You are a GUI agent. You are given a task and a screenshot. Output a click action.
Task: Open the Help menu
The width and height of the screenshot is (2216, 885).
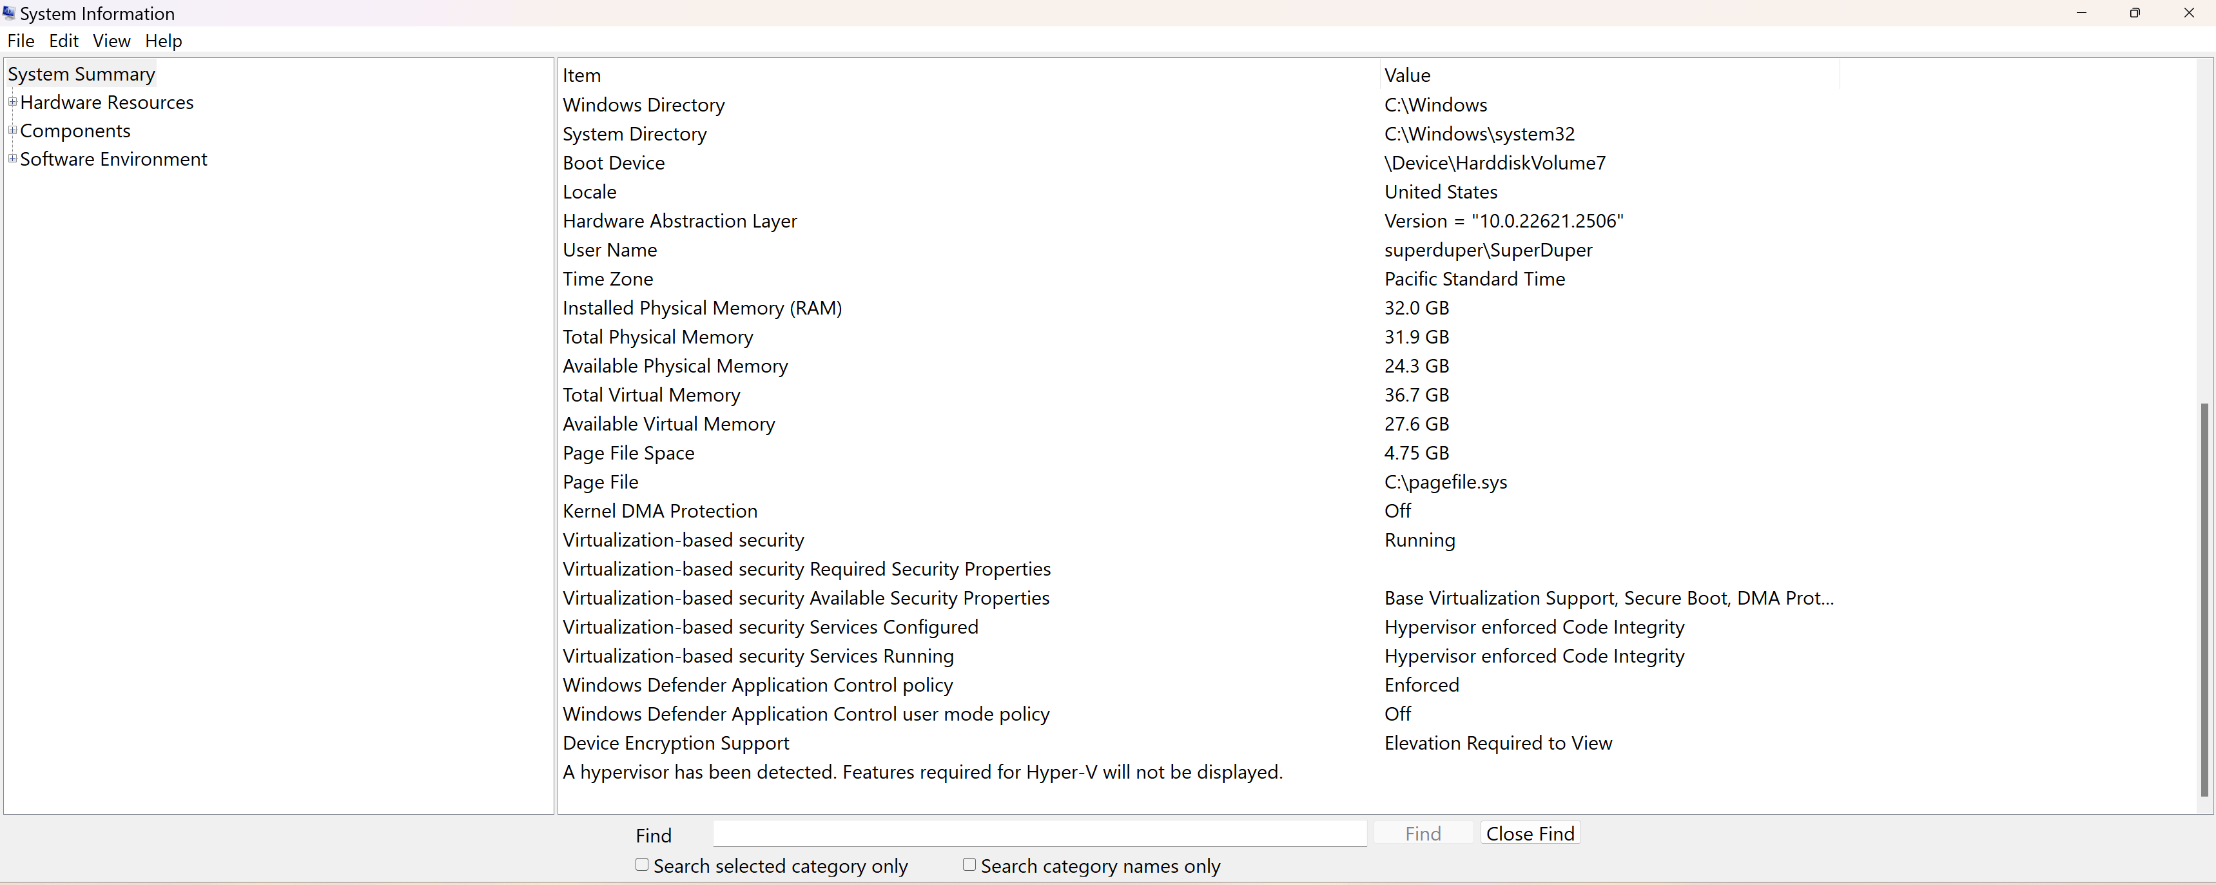[164, 41]
